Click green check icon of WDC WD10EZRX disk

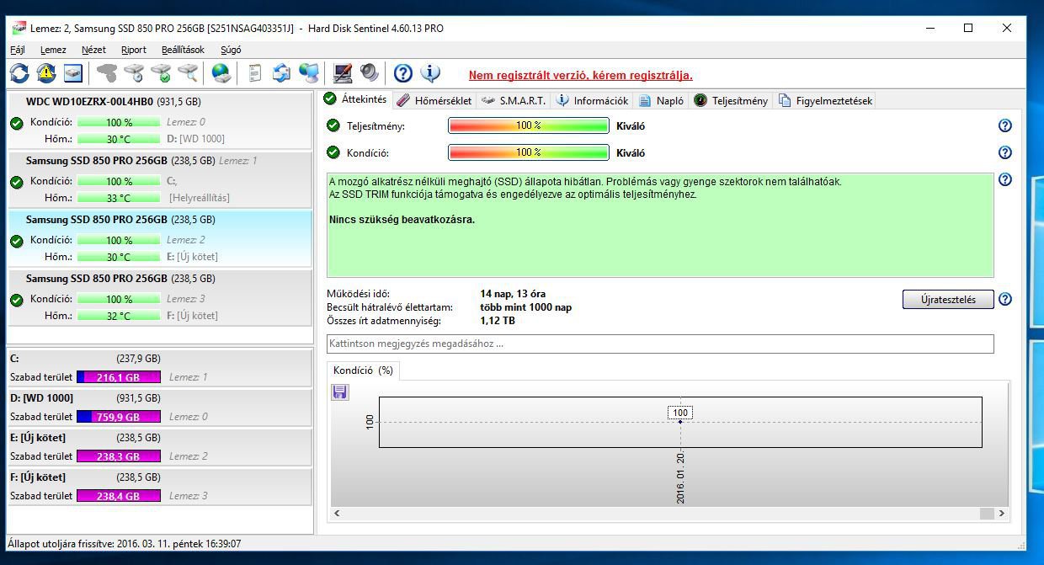(16, 123)
